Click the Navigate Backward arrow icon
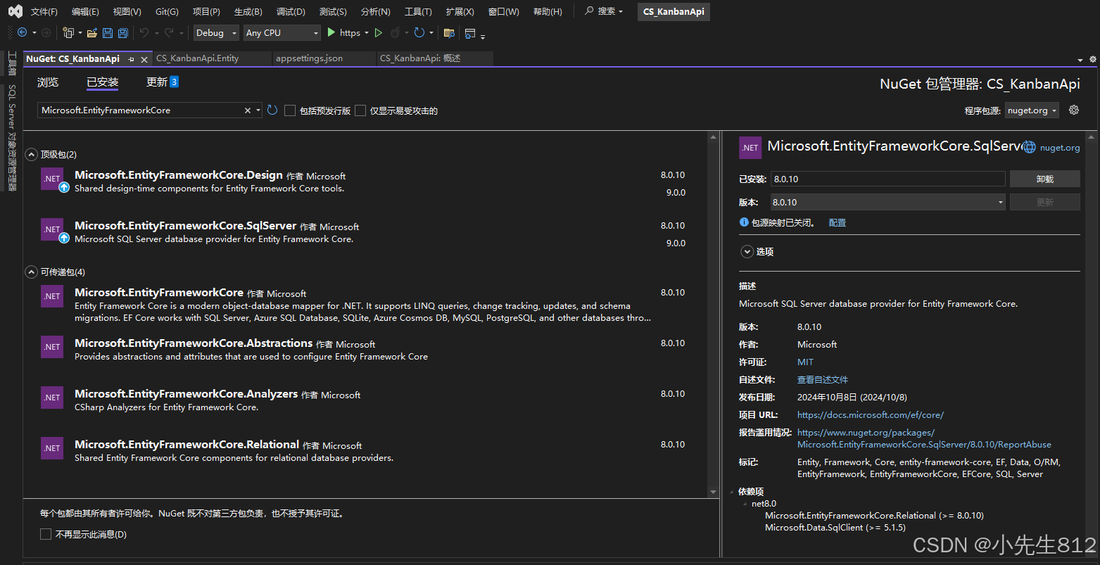 (22, 32)
